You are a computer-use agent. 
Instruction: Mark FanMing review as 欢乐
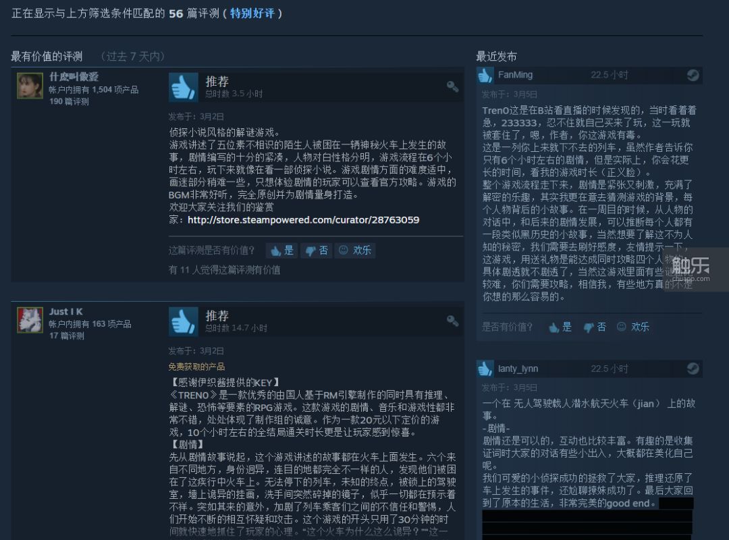[633, 327]
